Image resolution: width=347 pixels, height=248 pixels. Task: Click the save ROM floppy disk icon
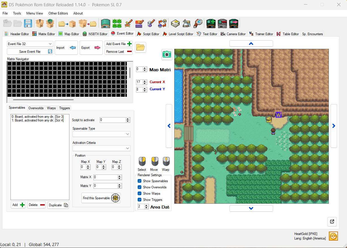coord(28,23)
